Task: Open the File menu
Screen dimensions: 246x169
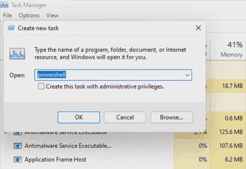Action: pos(7,15)
